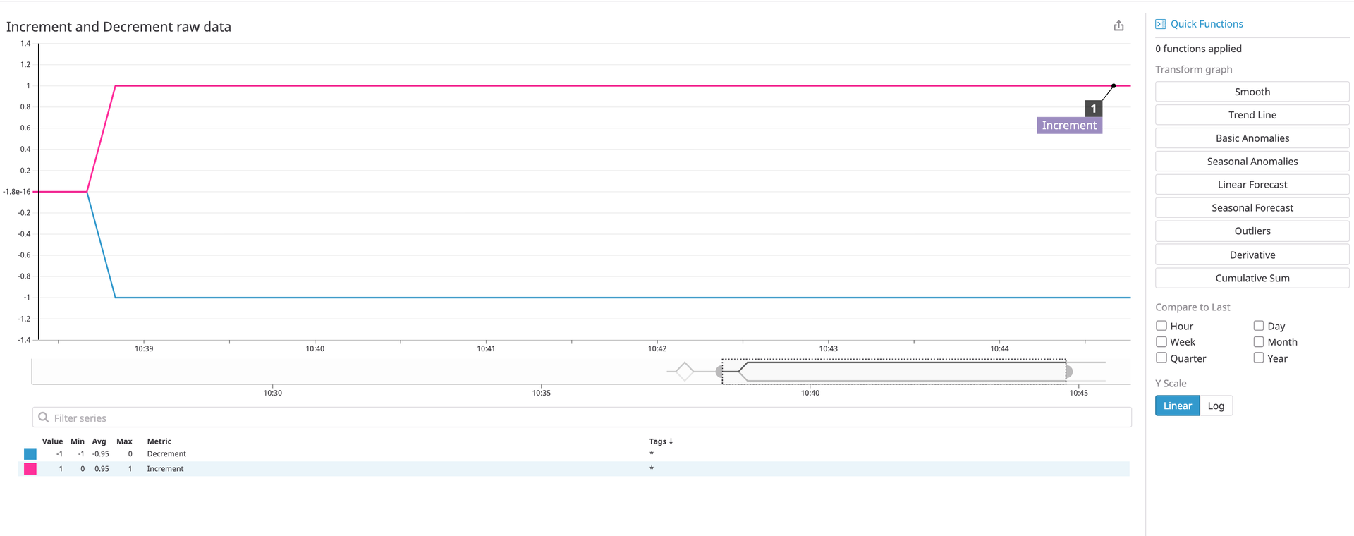Click the Max column header
This screenshot has width=1354, height=536.
(124, 441)
